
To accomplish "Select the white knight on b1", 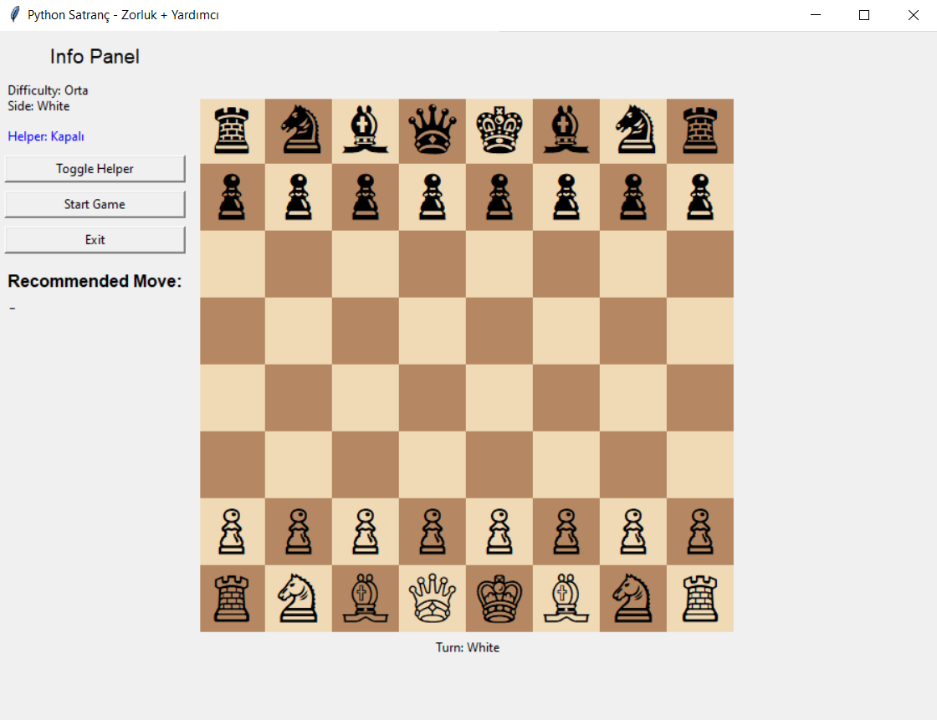I will click(299, 599).
